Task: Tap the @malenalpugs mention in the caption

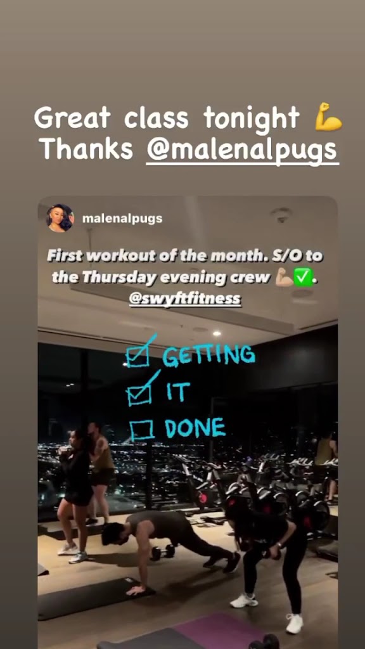Action: point(242,150)
